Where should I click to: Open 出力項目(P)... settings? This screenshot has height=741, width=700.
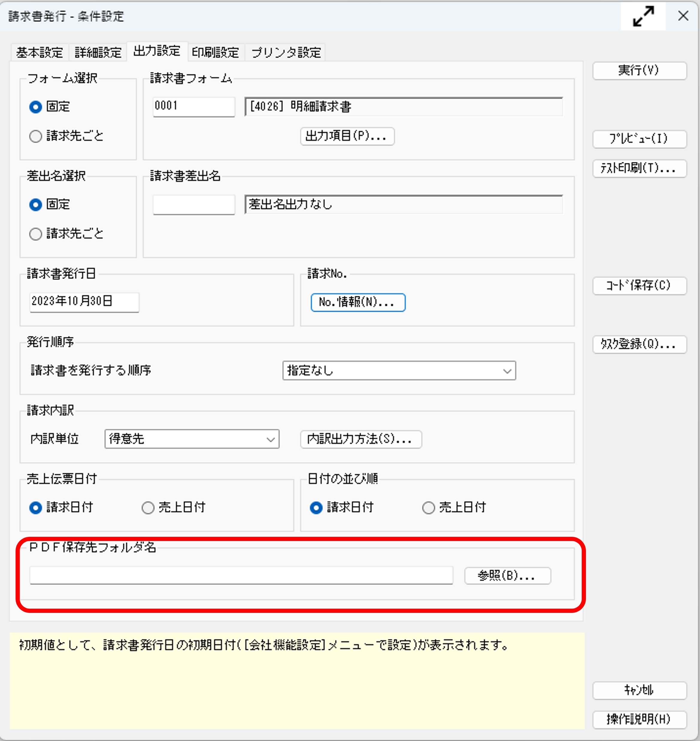347,136
